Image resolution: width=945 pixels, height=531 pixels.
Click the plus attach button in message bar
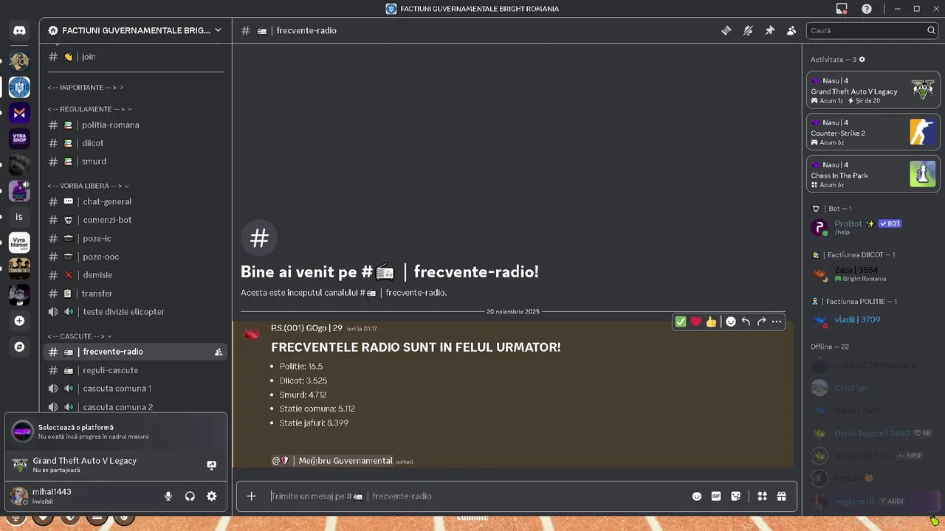tap(251, 496)
